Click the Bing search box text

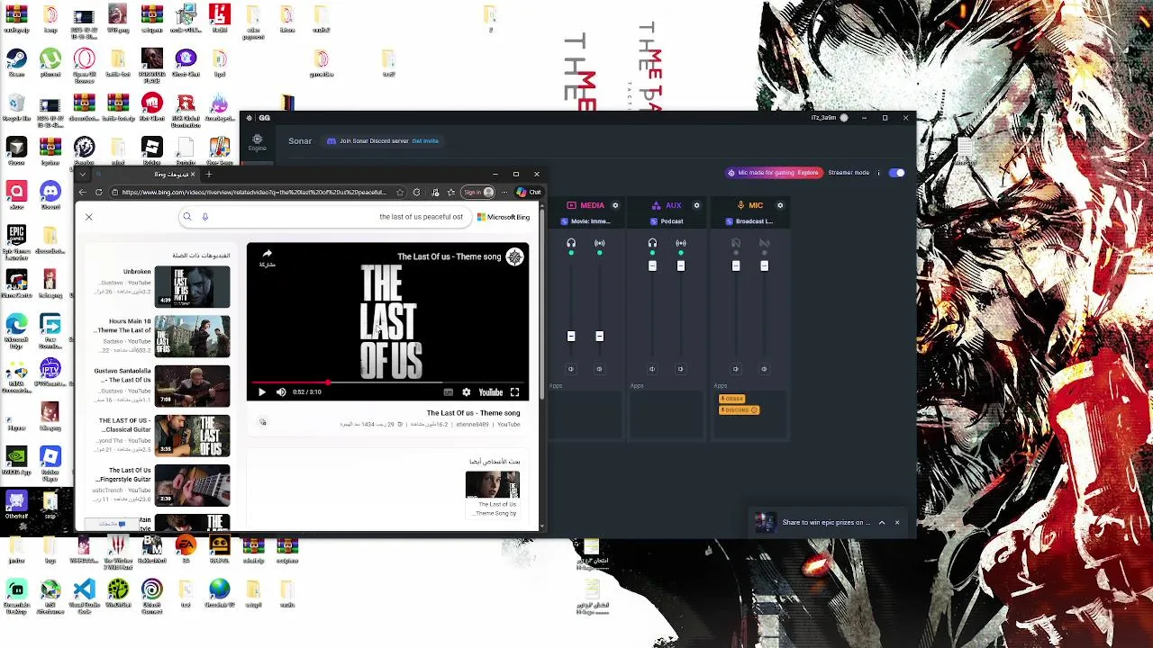[x=421, y=217]
